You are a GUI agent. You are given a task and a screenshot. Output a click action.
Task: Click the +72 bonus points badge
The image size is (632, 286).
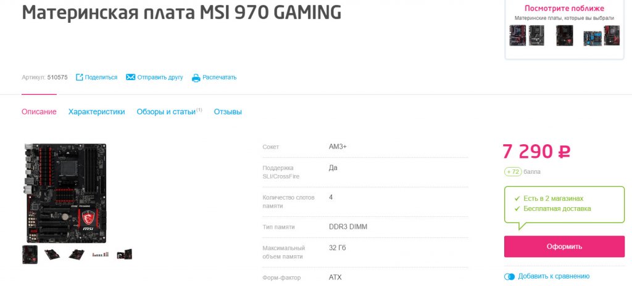pyautogui.click(x=513, y=171)
